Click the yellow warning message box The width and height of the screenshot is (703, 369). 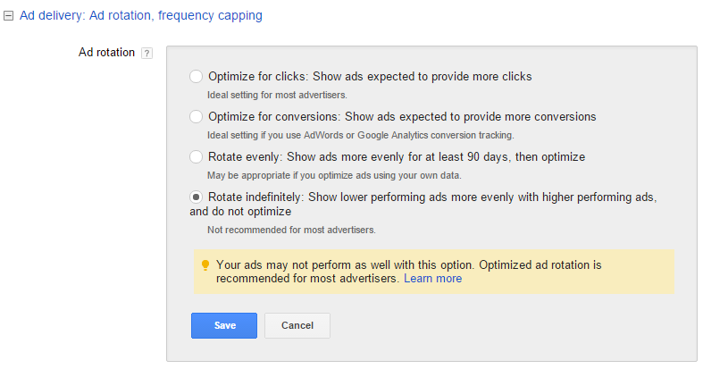tap(433, 272)
